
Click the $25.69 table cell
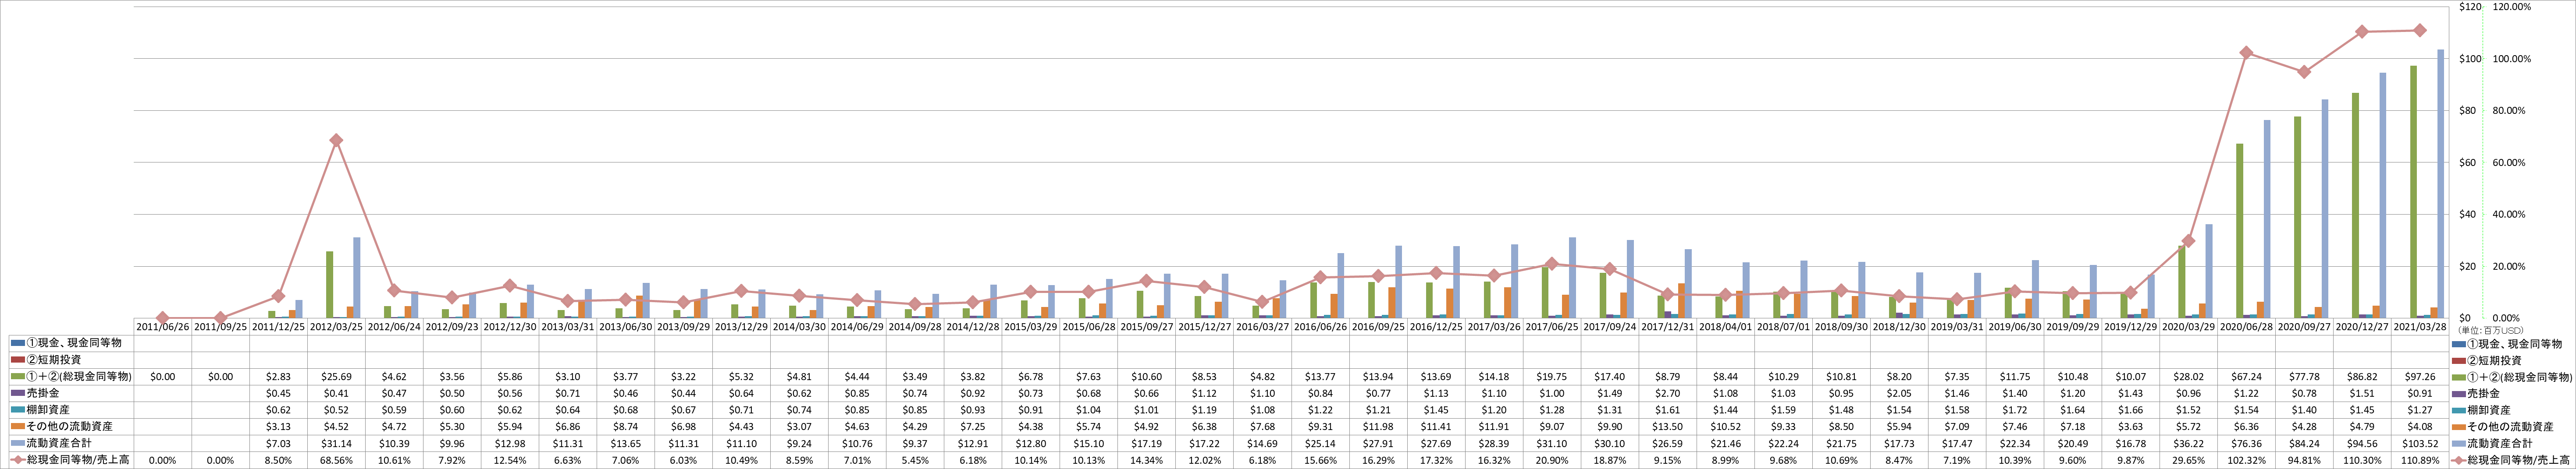pyautogui.click(x=337, y=377)
